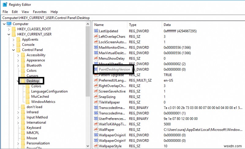The width and height of the screenshot is (245, 149).
Task: Click the Registry Editor app icon in title bar
Action: click(5, 5)
